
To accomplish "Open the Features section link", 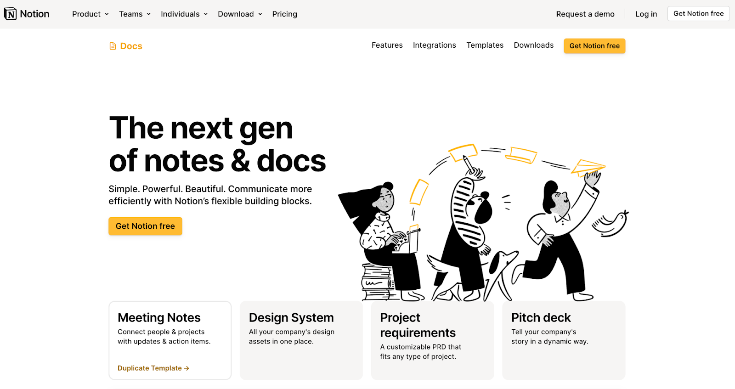I will coord(387,45).
